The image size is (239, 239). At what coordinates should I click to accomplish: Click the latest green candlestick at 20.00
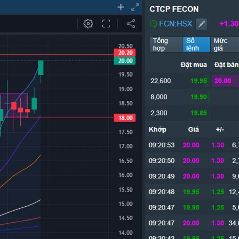point(41,68)
